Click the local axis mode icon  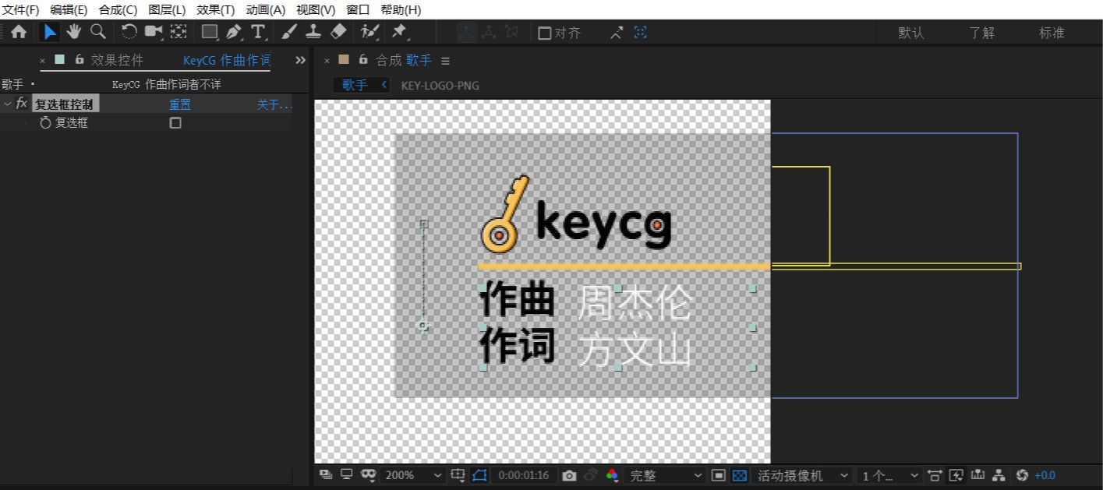point(466,33)
